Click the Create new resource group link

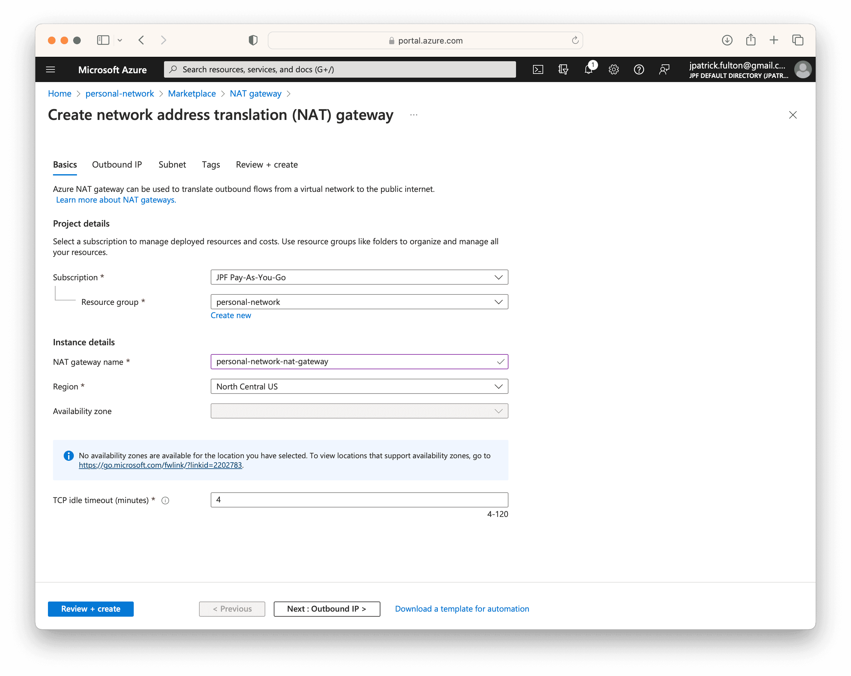click(231, 316)
